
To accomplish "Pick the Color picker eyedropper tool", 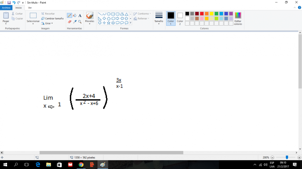I will [x=75, y=22].
